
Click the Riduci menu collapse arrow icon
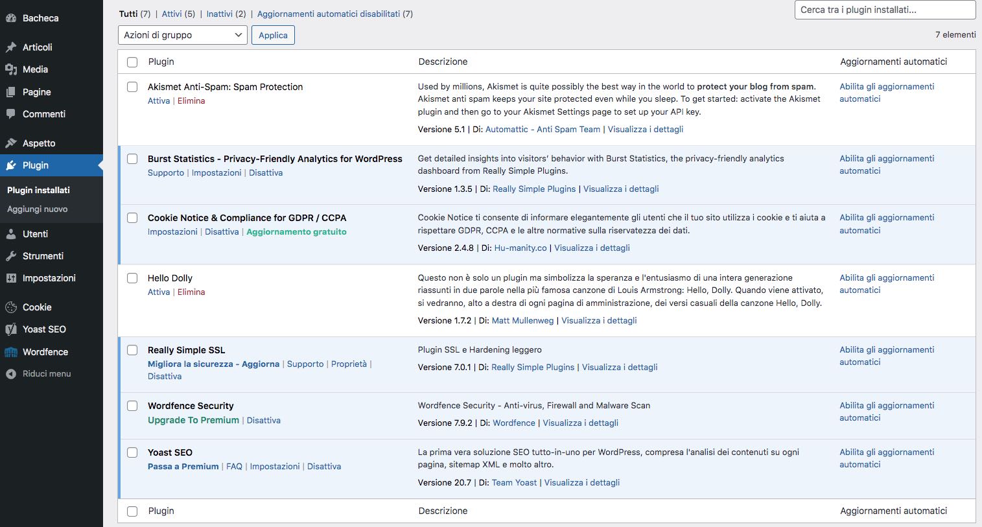click(11, 374)
